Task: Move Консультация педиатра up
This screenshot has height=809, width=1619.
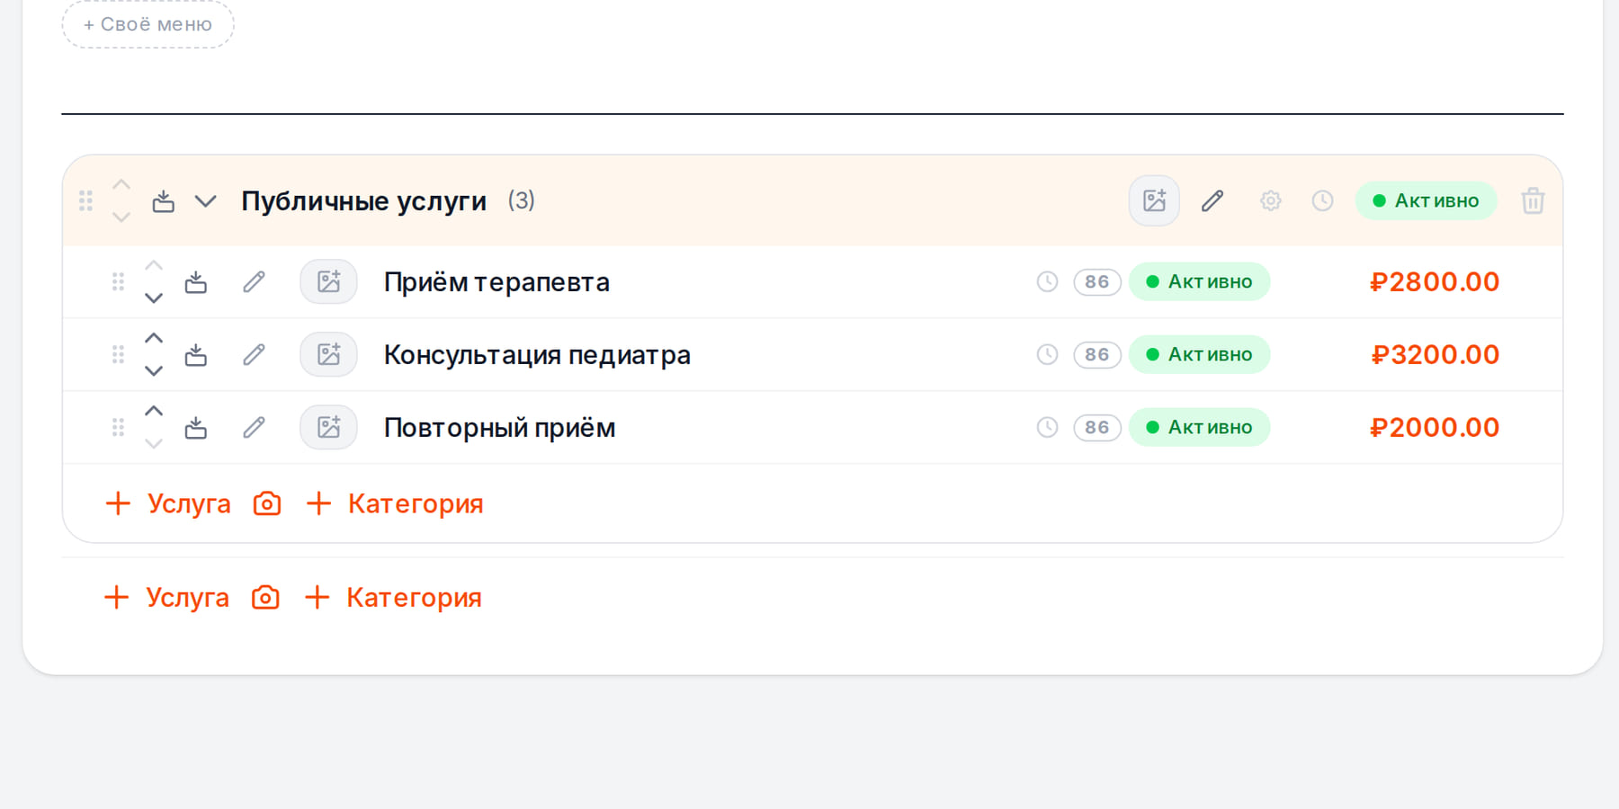Action: (154, 338)
